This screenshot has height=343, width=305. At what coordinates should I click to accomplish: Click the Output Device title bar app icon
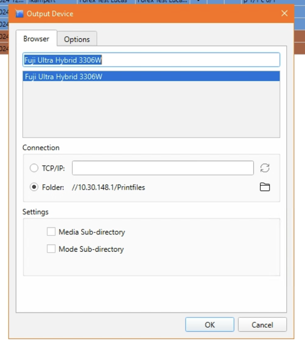pos(19,14)
